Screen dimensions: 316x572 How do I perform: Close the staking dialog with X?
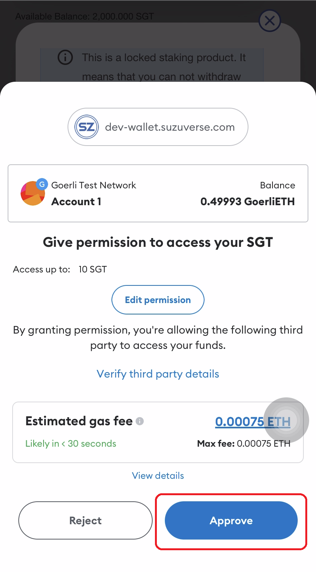click(x=269, y=21)
